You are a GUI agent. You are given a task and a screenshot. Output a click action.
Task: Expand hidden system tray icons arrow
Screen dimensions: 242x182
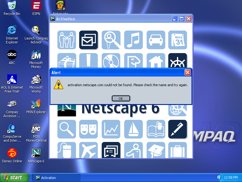coord(219,178)
